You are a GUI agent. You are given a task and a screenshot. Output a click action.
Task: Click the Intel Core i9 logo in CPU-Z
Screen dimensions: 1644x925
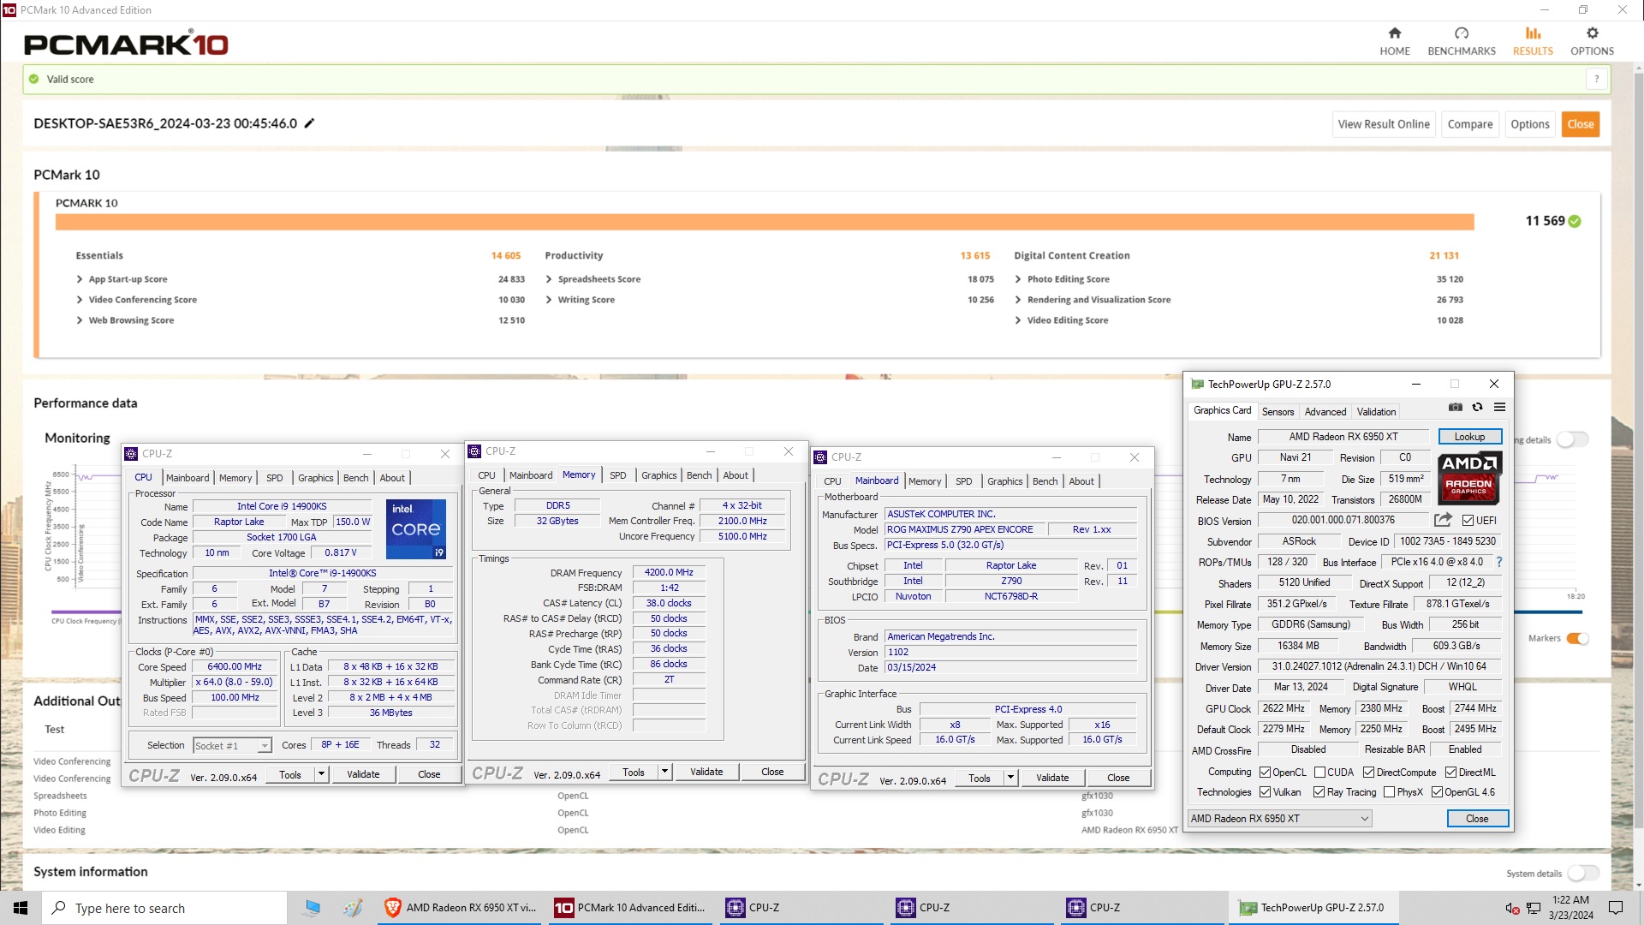pos(416,528)
